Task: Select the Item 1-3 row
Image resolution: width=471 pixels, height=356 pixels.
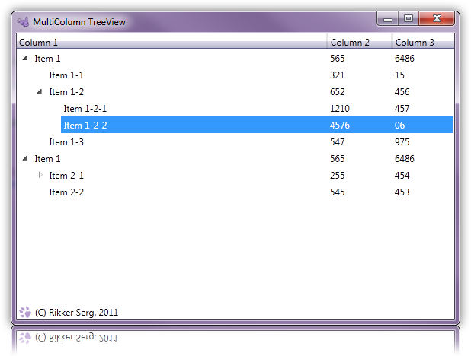Action: 66,142
